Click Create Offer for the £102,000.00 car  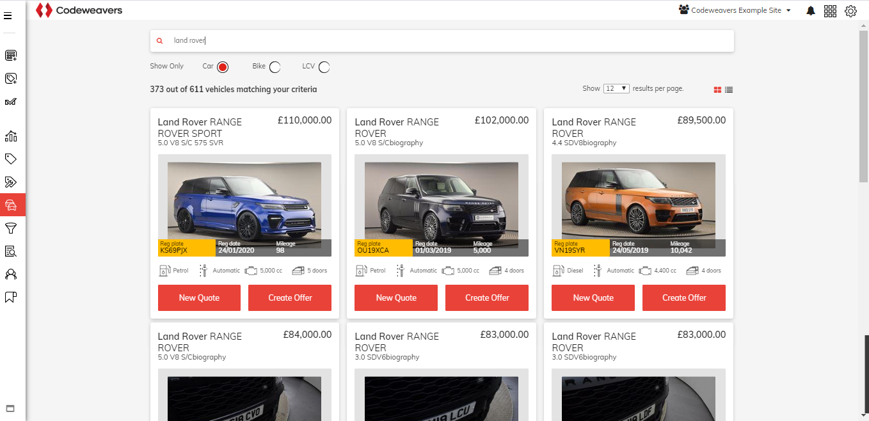click(x=487, y=298)
